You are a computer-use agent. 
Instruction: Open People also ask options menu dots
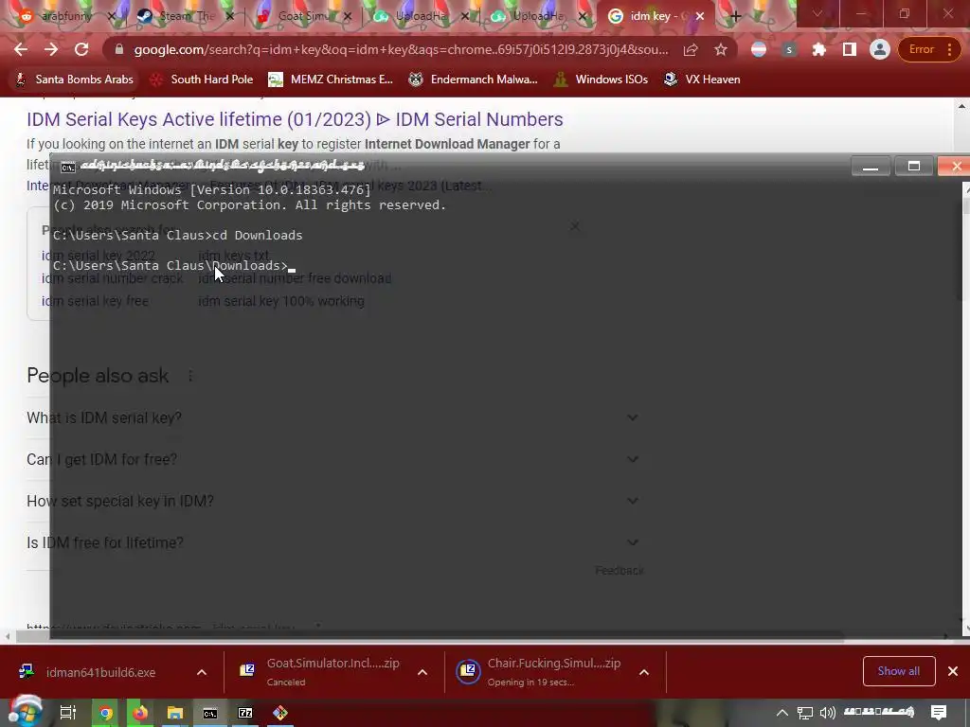tap(190, 376)
